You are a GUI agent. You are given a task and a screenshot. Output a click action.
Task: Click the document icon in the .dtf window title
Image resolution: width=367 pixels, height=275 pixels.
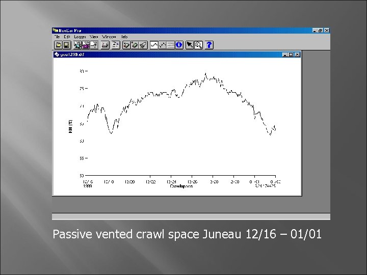coord(57,54)
